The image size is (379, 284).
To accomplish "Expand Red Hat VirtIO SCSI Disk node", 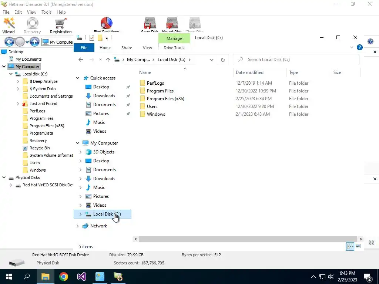I will point(11,185).
